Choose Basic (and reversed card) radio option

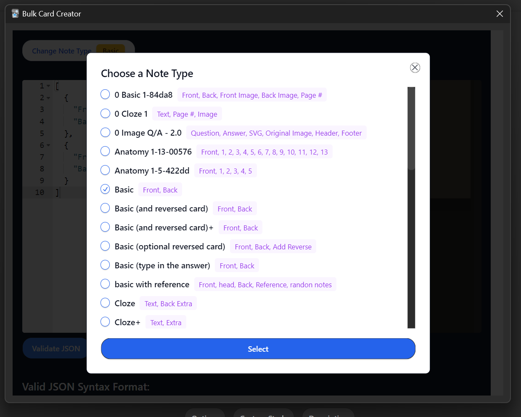click(105, 208)
